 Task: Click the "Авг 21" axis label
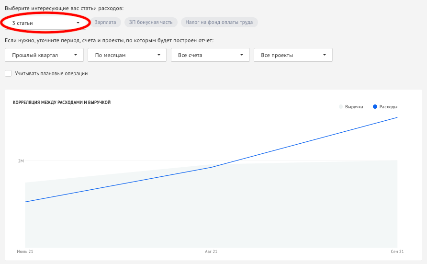[211, 252]
